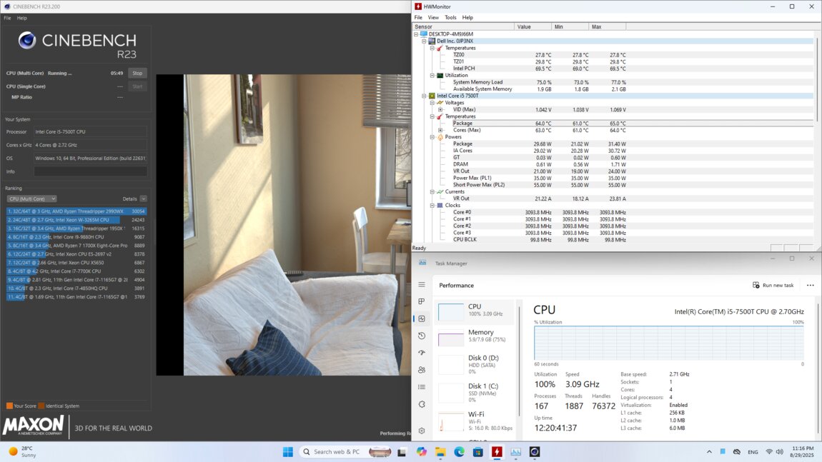Open the Task Manager hamburger navigation menu
This screenshot has height=462, width=822.
[422, 285]
